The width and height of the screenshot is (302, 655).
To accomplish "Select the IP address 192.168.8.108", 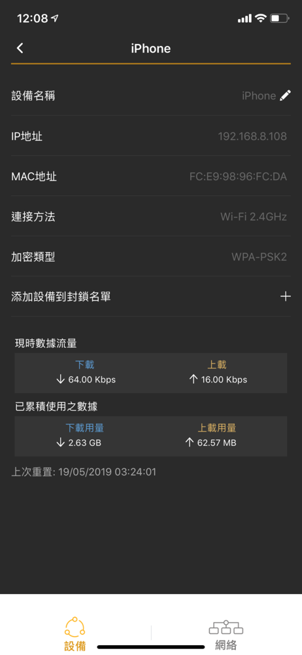I will tap(252, 136).
